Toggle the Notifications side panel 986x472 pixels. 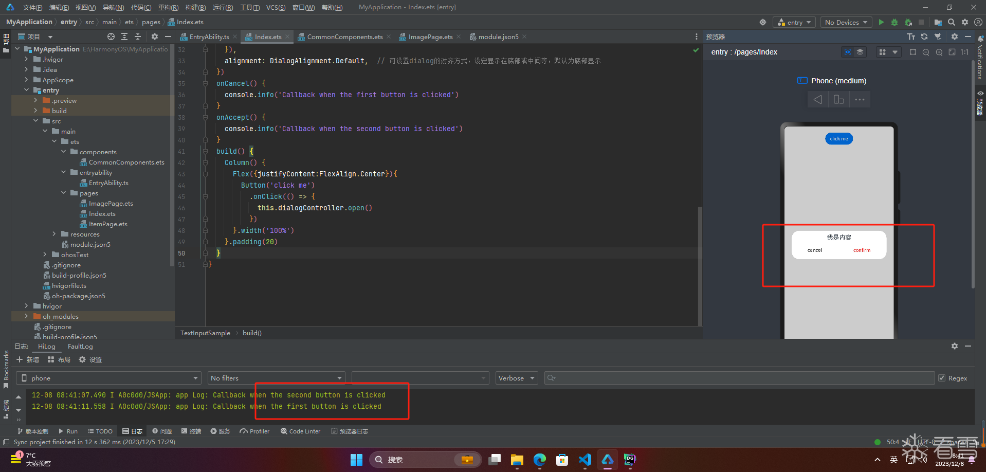pos(980,58)
